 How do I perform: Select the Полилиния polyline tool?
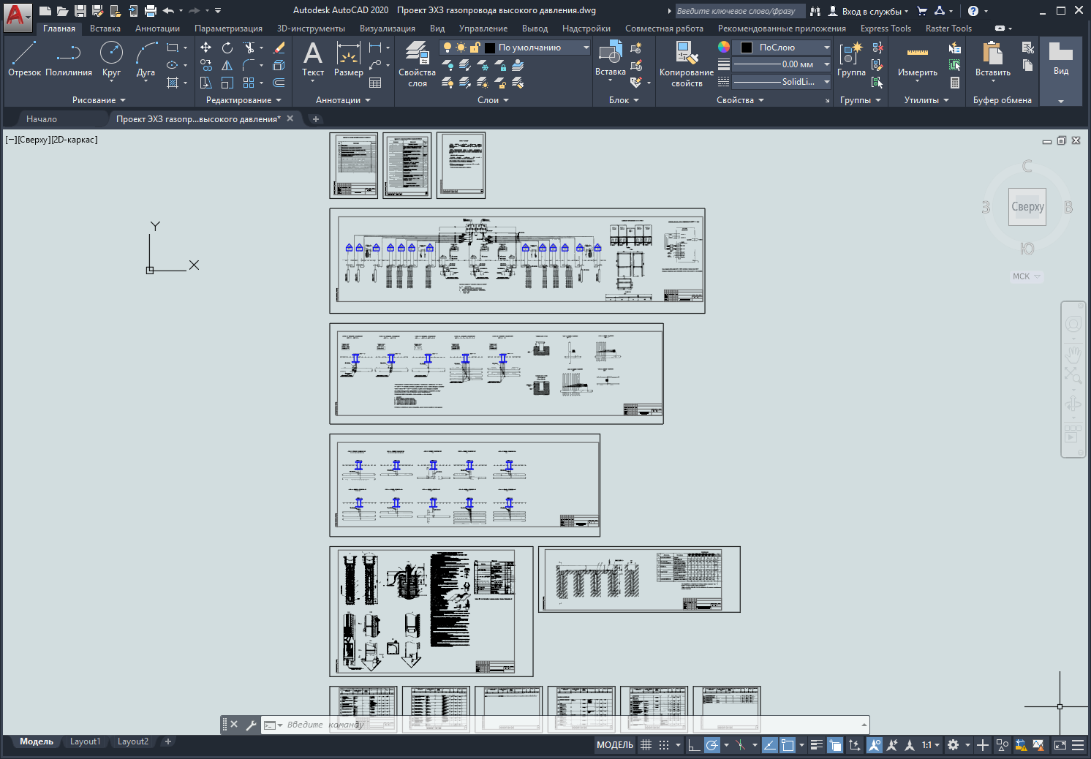coord(69,58)
